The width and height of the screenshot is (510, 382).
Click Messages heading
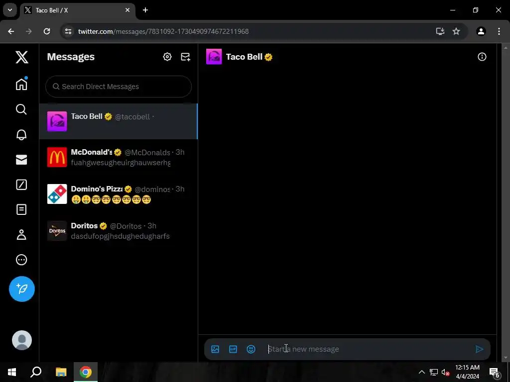(71, 57)
